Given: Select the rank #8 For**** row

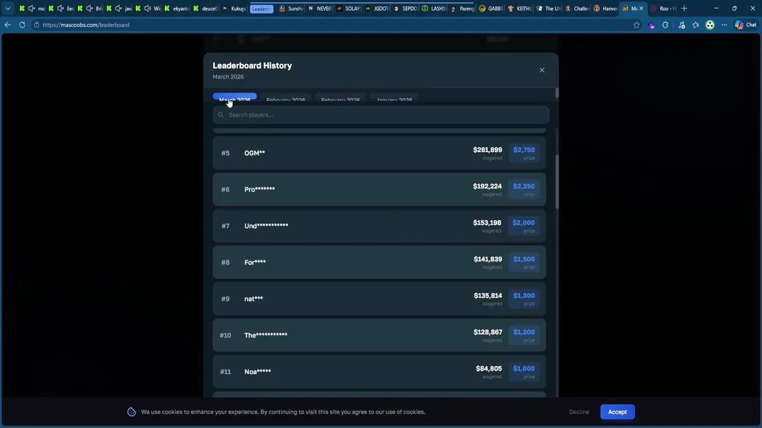Looking at the screenshot, I should (x=379, y=262).
